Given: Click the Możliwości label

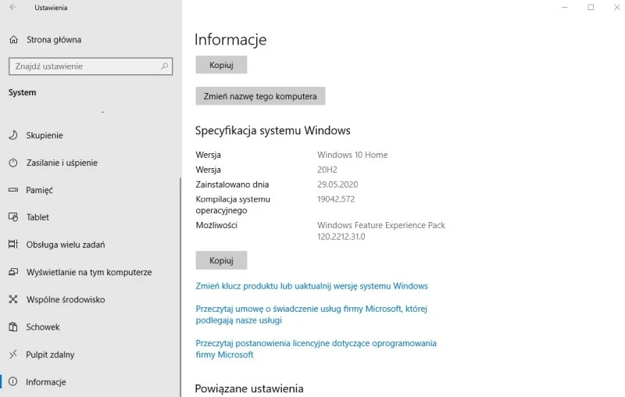Looking at the screenshot, I should coord(216,225).
